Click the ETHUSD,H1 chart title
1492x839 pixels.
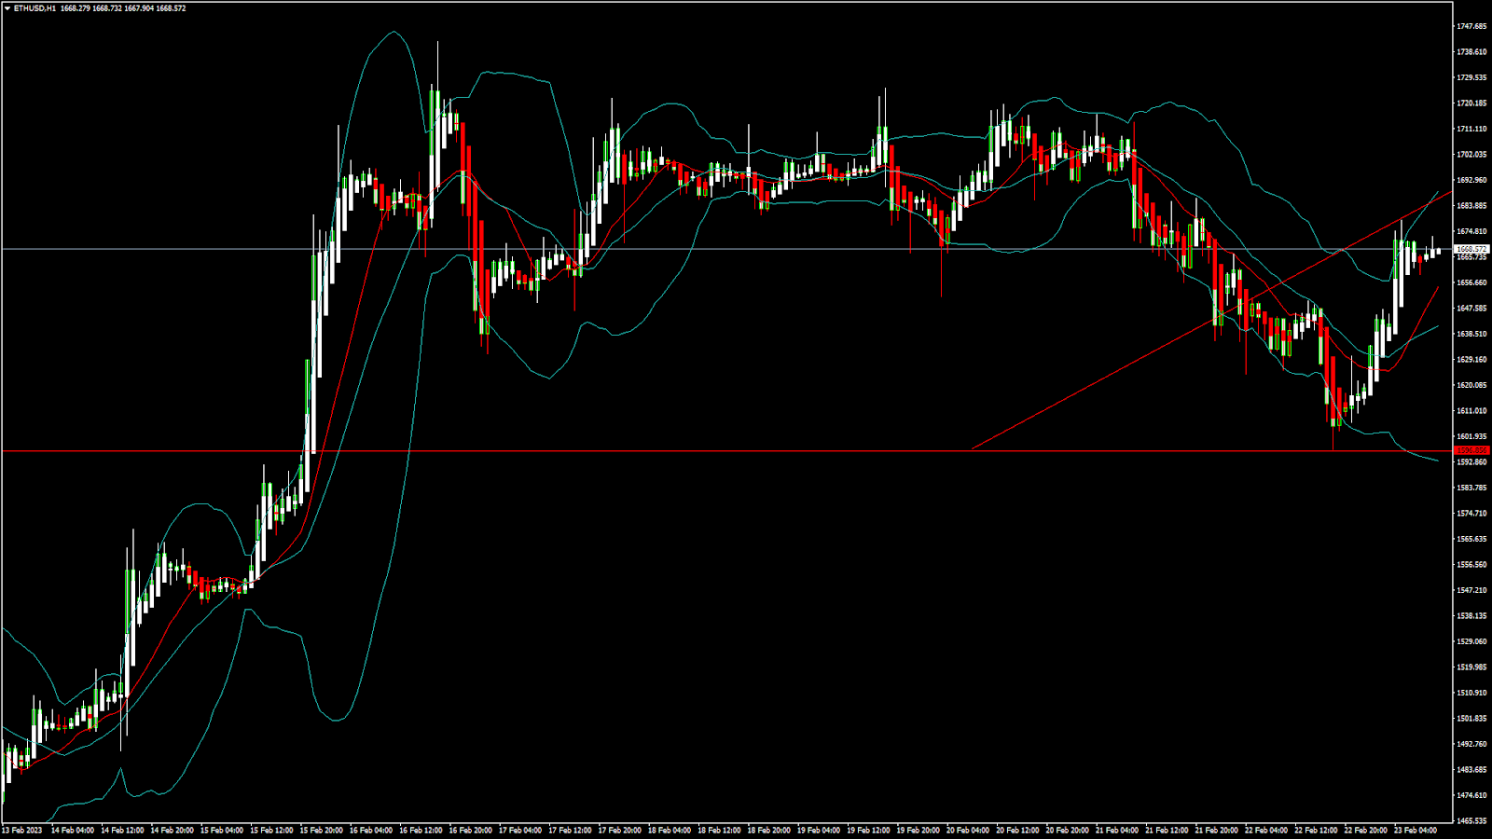pyautogui.click(x=35, y=8)
